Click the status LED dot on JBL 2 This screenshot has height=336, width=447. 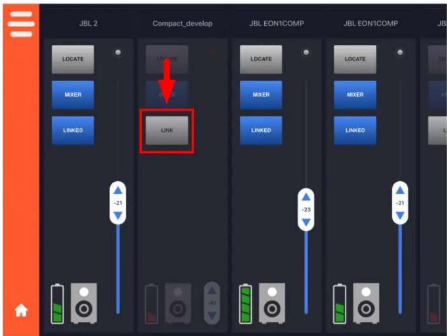coord(118,52)
